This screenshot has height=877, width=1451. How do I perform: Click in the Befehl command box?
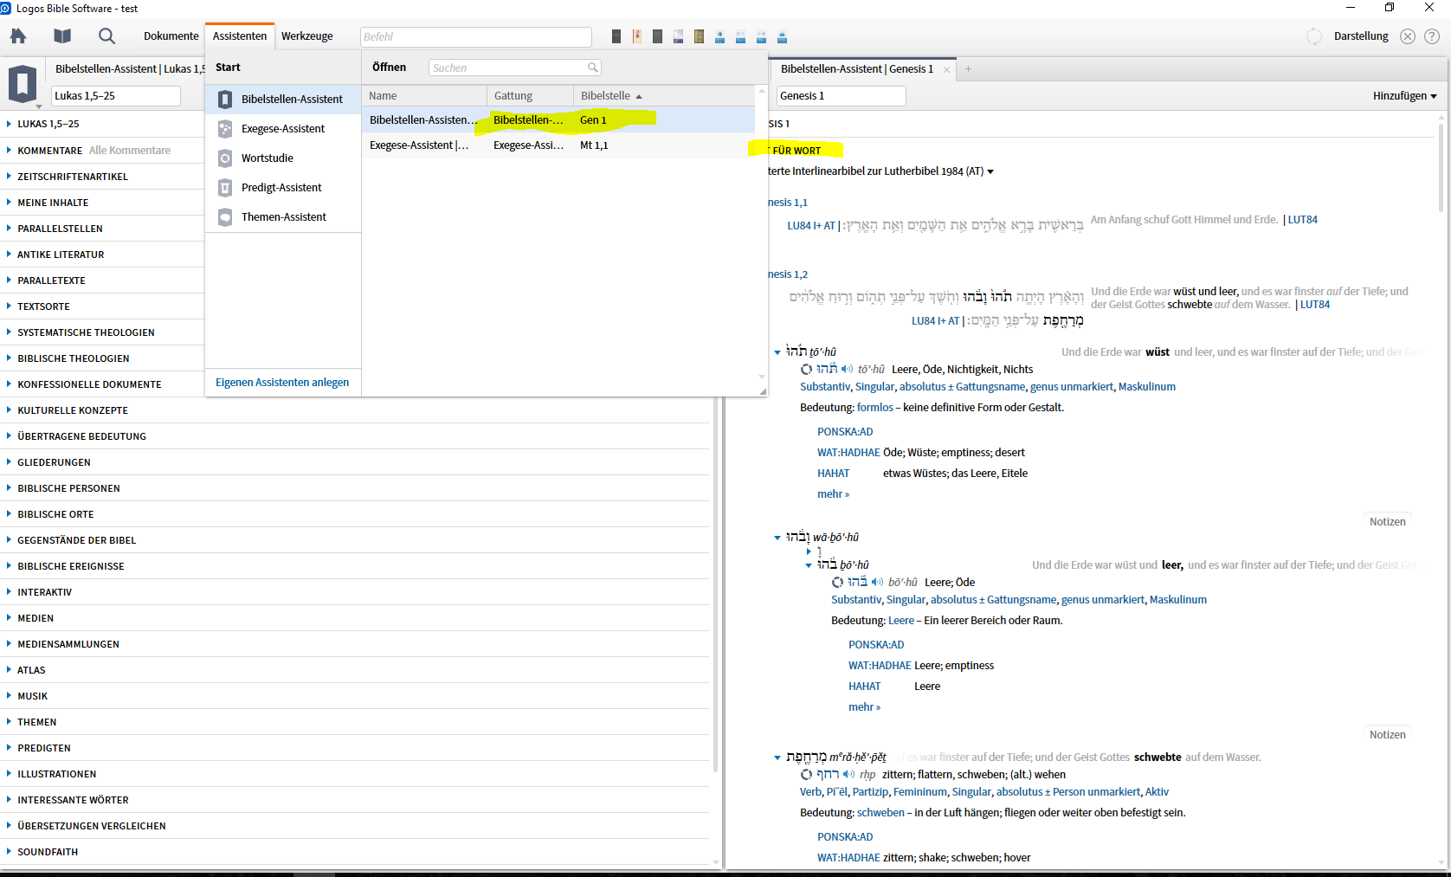coord(475,36)
